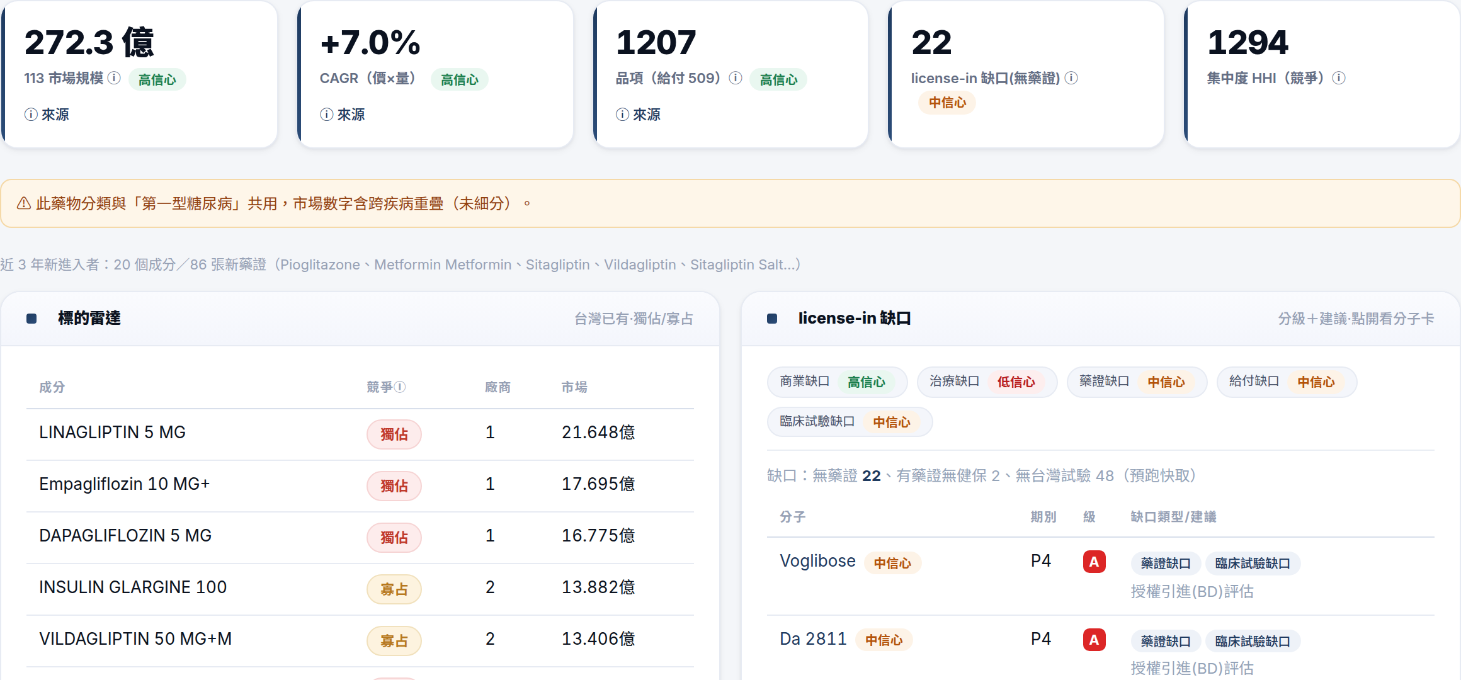The height and width of the screenshot is (680, 1461).
Task: Click 近 3 年新進入者 summary line
Action: 401,264
